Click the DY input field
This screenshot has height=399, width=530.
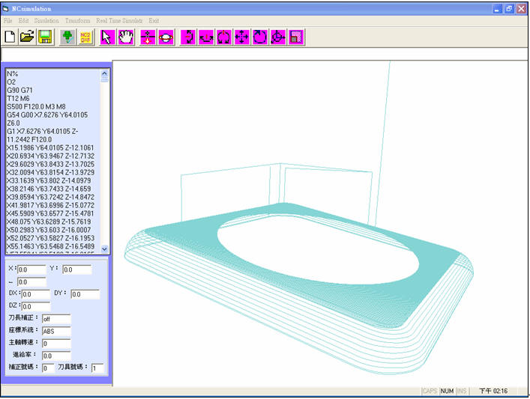[x=85, y=294]
